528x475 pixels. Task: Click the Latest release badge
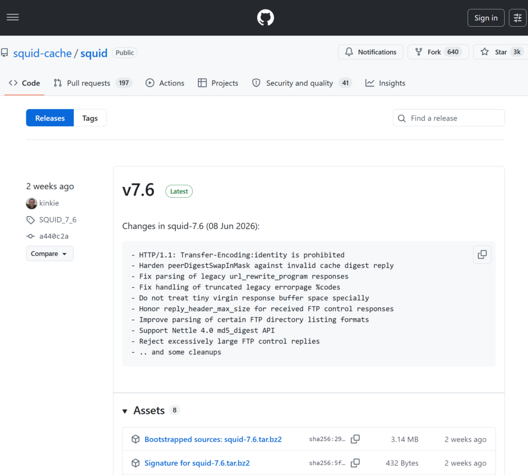tap(179, 192)
